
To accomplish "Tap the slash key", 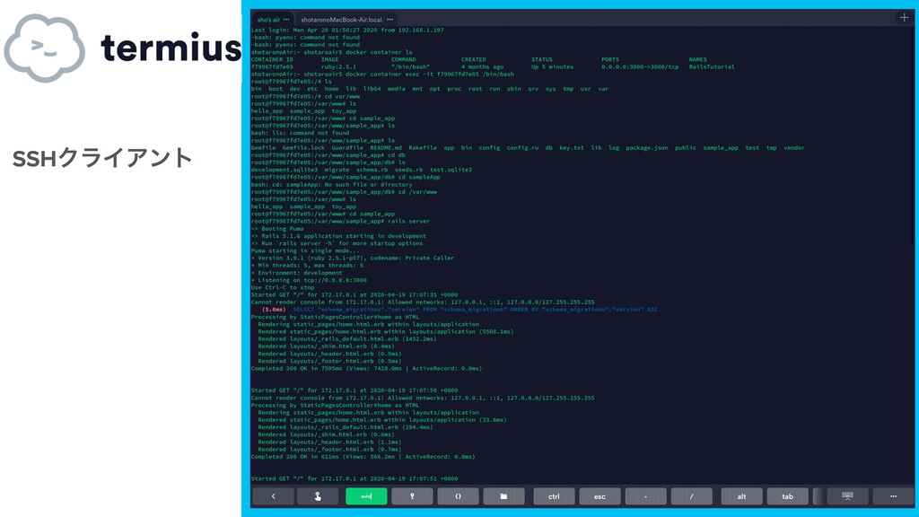I will pos(692,496).
